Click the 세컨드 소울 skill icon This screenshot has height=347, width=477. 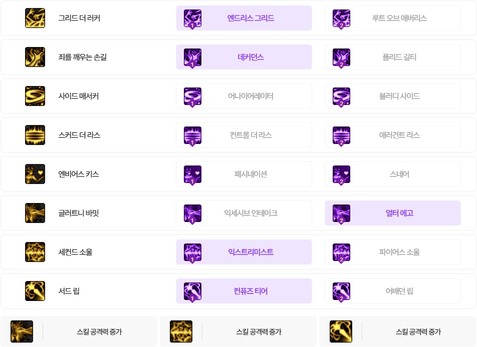[x=35, y=252]
